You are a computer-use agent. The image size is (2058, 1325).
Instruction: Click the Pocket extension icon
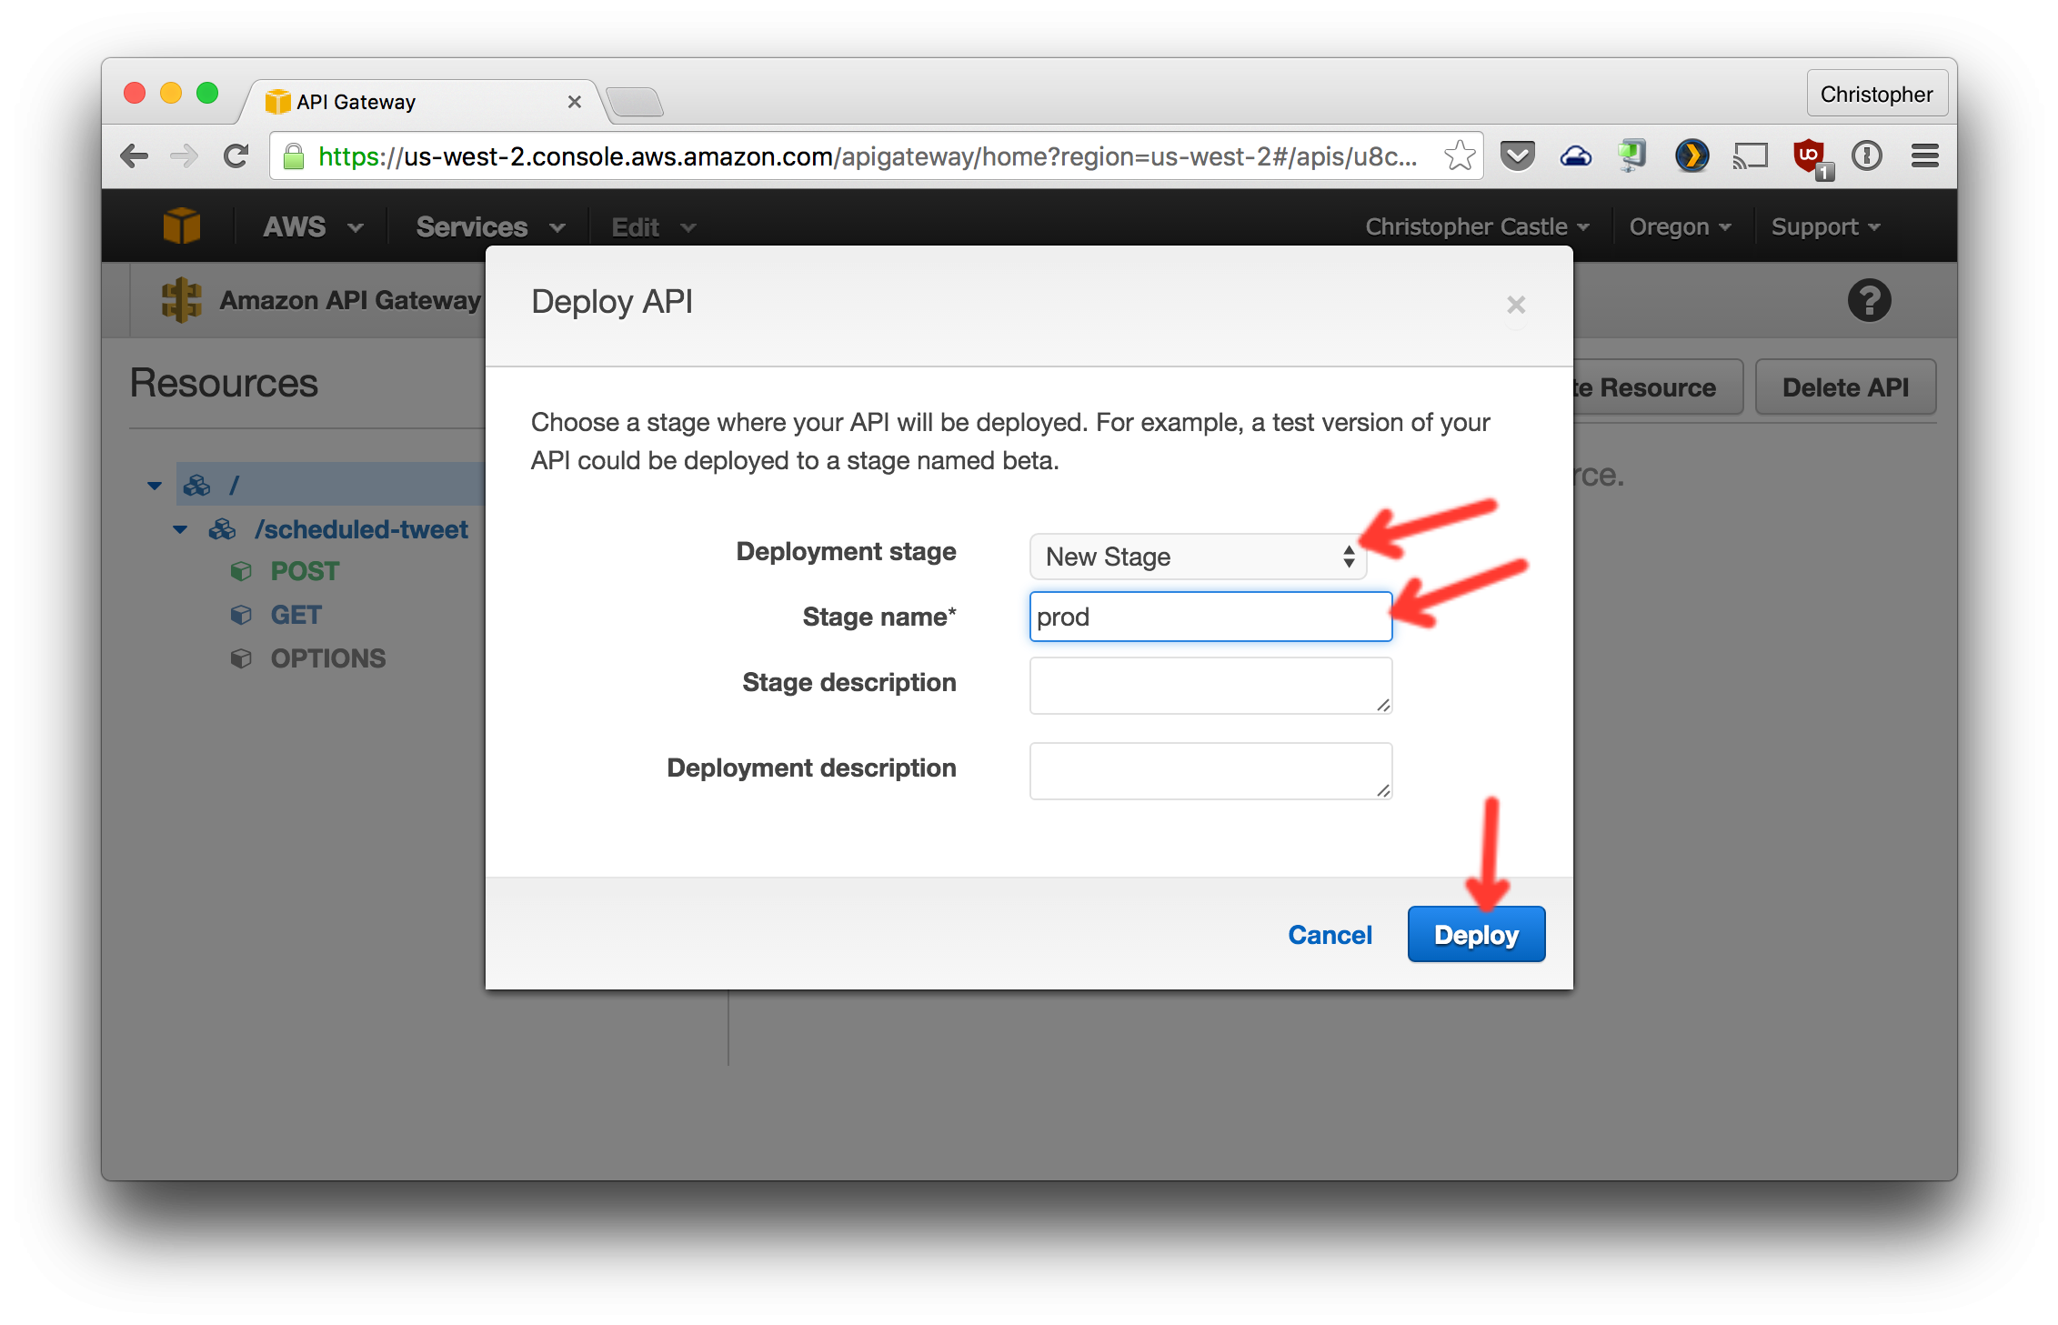(1517, 156)
